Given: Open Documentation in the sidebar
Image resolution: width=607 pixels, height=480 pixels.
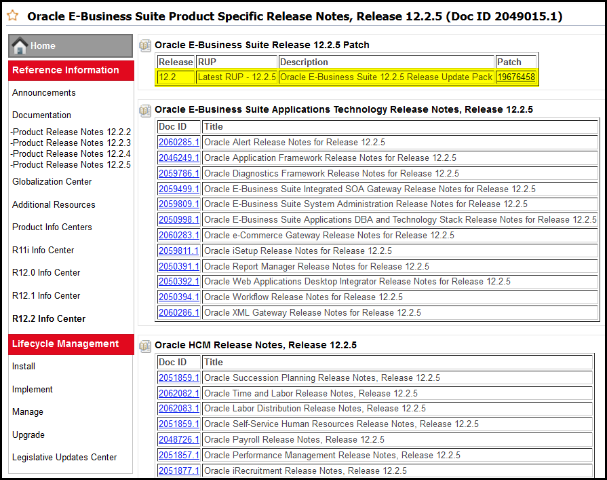Looking at the screenshot, I should (x=41, y=115).
